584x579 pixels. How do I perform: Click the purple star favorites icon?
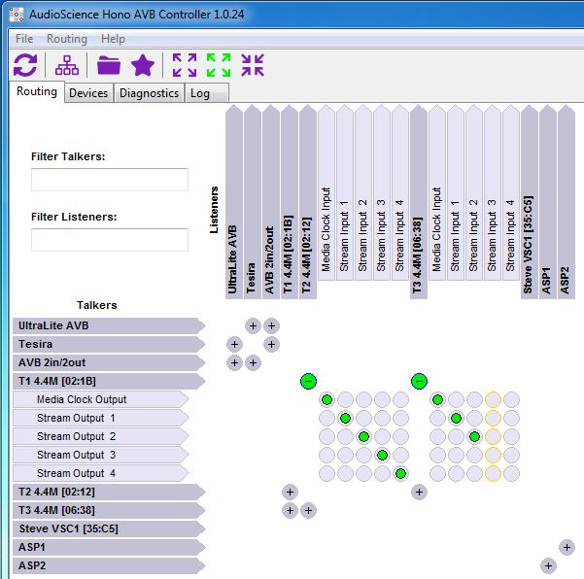coord(143,65)
